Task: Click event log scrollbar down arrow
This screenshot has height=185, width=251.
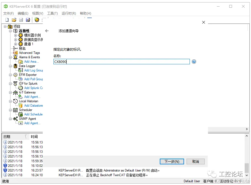Action: pyautogui.click(x=247, y=175)
